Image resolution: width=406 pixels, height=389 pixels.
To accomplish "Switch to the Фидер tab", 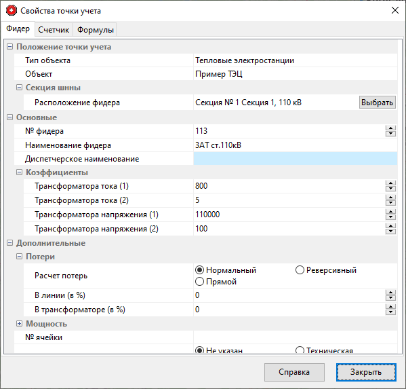I will point(18,29).
